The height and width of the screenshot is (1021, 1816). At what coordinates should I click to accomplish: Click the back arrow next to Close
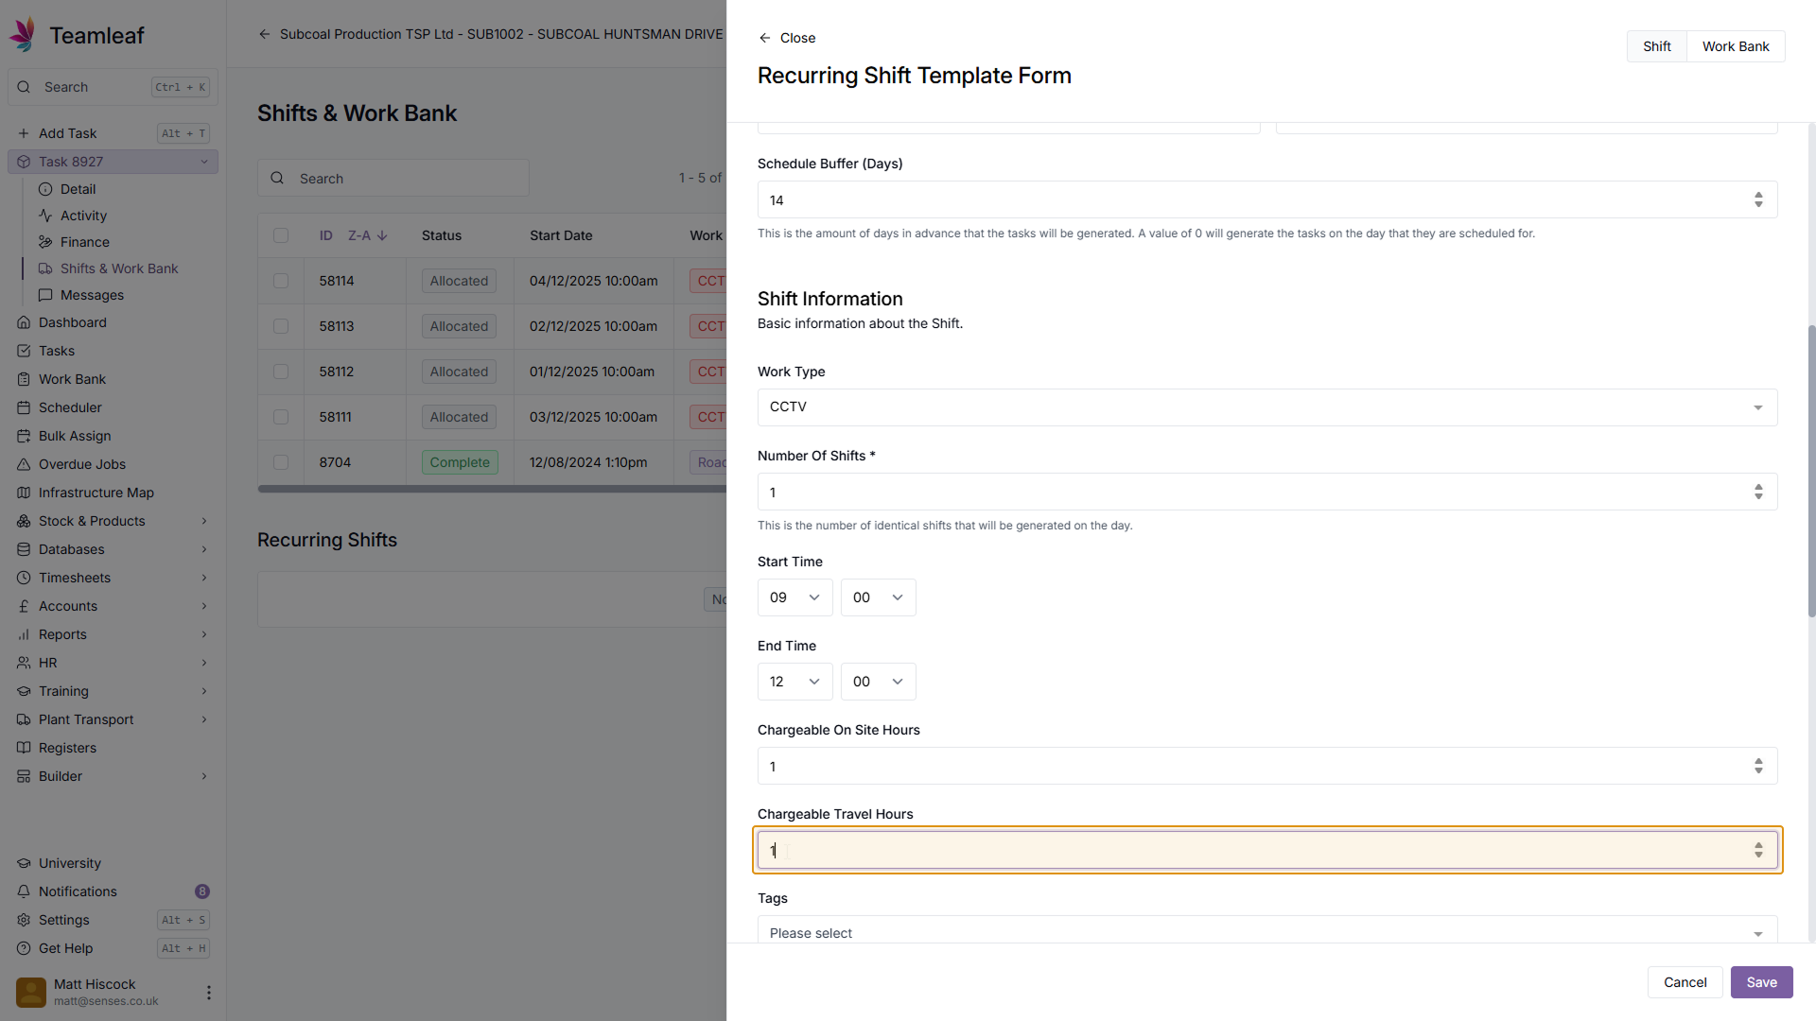pos(764,38)
